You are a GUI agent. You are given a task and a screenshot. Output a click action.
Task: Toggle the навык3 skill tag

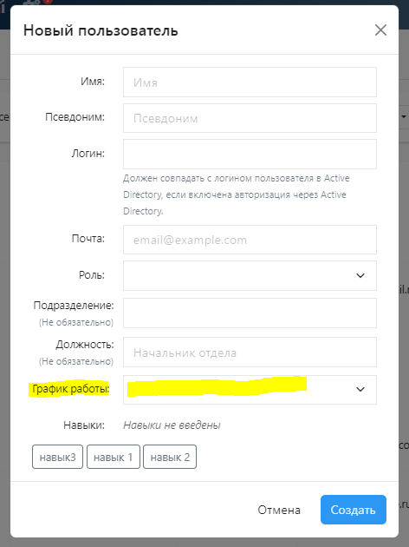pyautogui.click(x=57, y=457)
